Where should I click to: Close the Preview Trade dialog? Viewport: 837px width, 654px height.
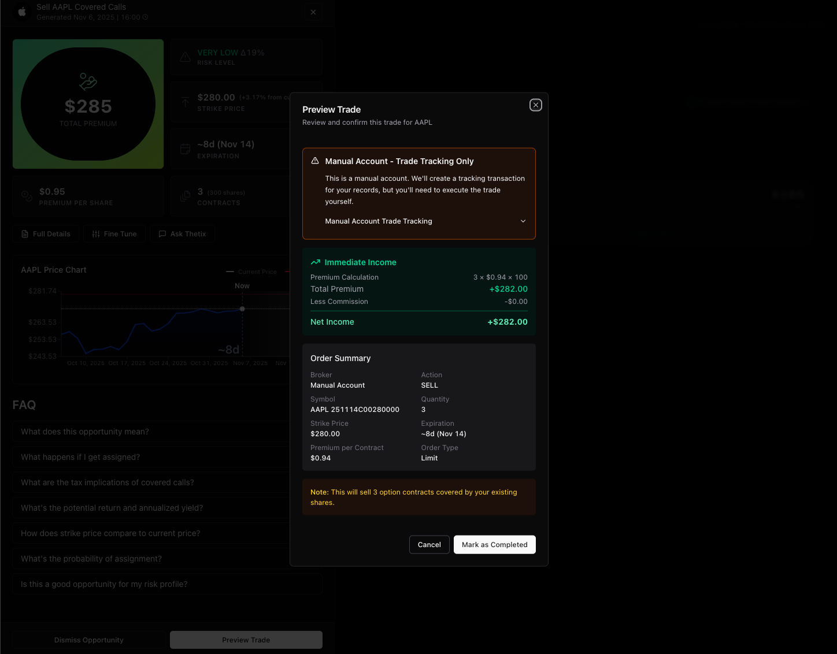coord(536,105)
